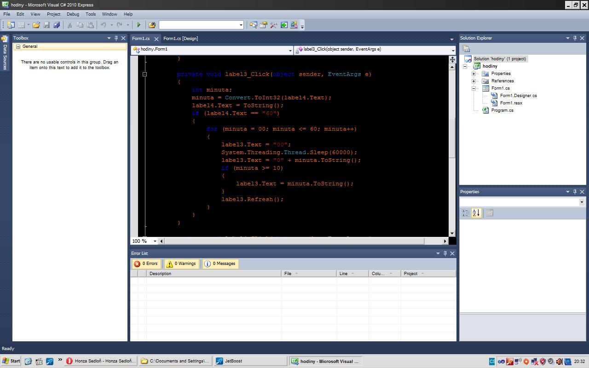Click the New Project toolbar icon

click(11, 25)
